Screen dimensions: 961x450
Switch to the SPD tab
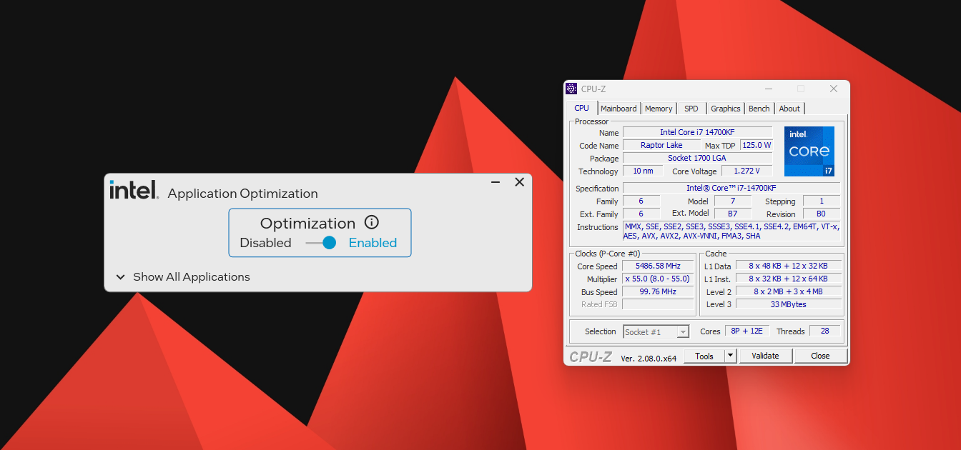[691, 109]
